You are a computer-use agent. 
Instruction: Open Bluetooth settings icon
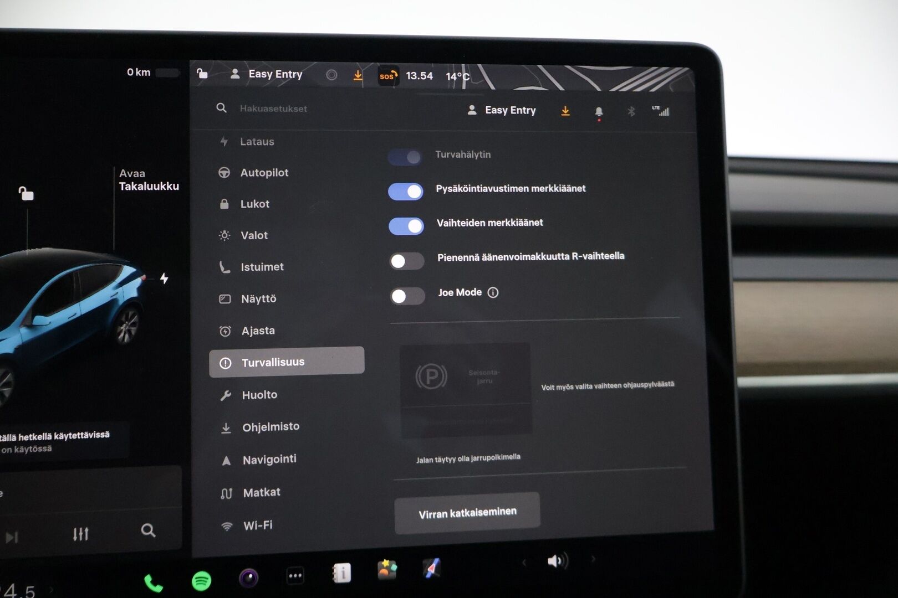pos(630,111)
